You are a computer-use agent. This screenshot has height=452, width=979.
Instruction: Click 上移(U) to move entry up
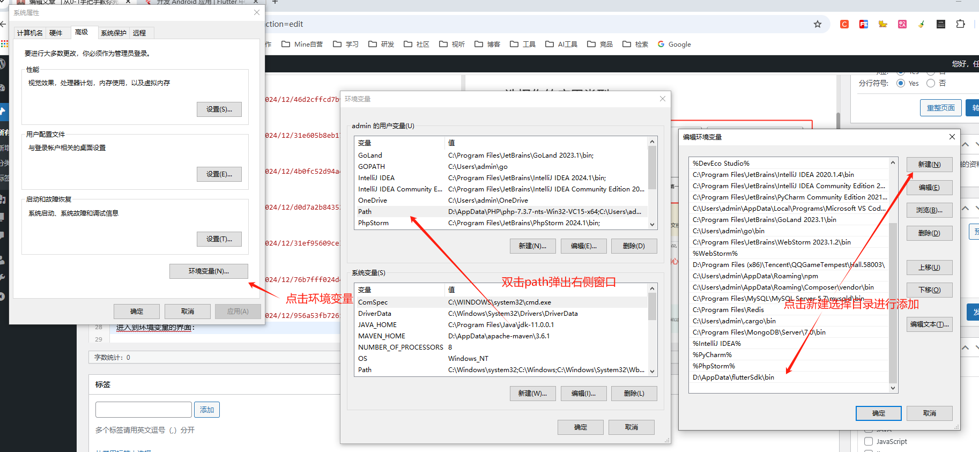click(x=929, y=268)
